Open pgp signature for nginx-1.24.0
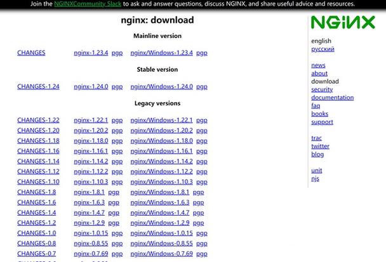386x262 pixels. click(117, 87)
